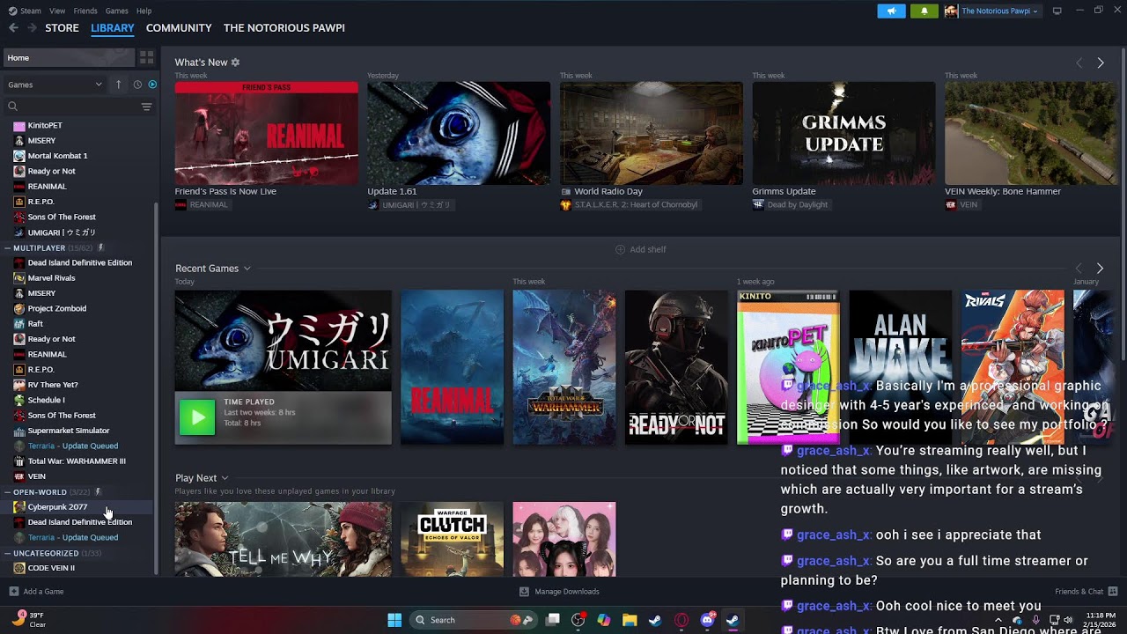Click the KinitoPET icon in the game list
Viewport: 1127px width, 634px height.
tap(19, 126)
